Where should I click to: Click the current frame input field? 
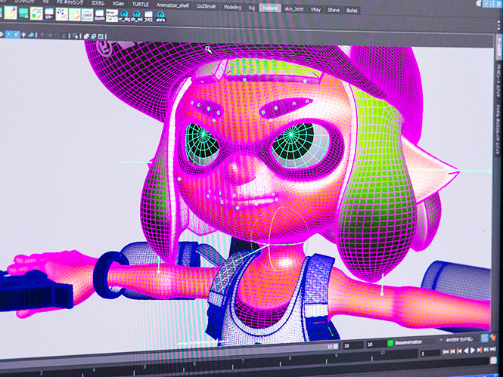click(x=423, y=352)
